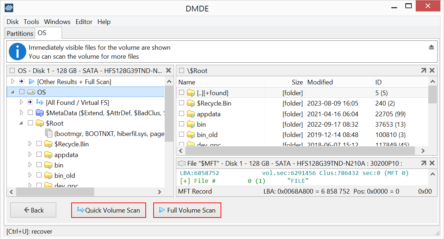Click the eject icon in info banner

(431, 48)
